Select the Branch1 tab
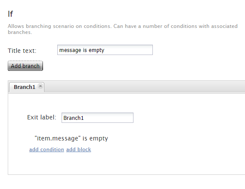This screenshot has height=189, width=245. click(25, 87)
